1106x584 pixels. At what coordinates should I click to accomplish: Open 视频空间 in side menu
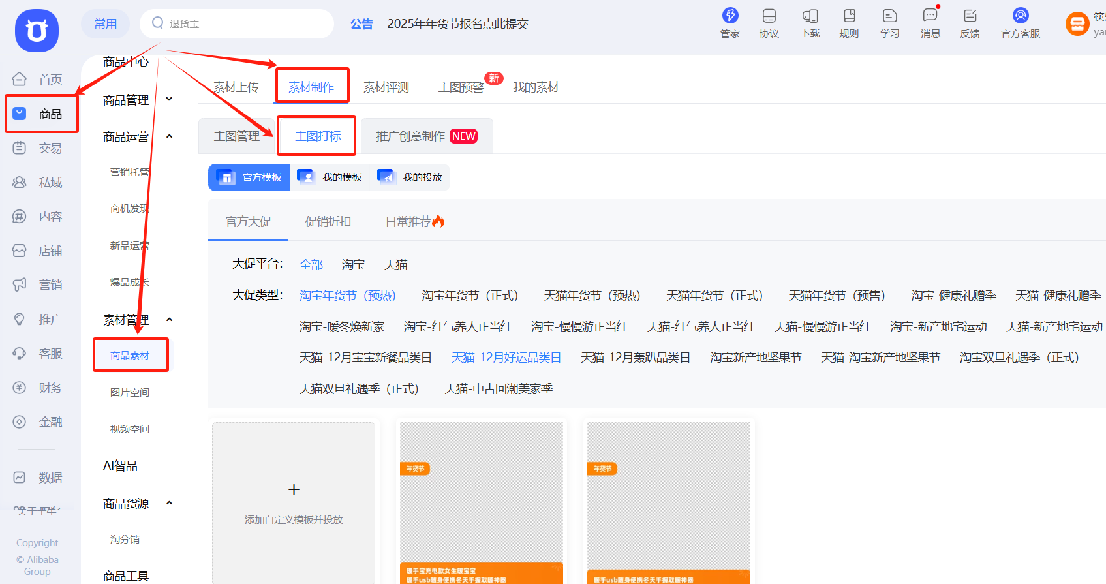(130, 429)
